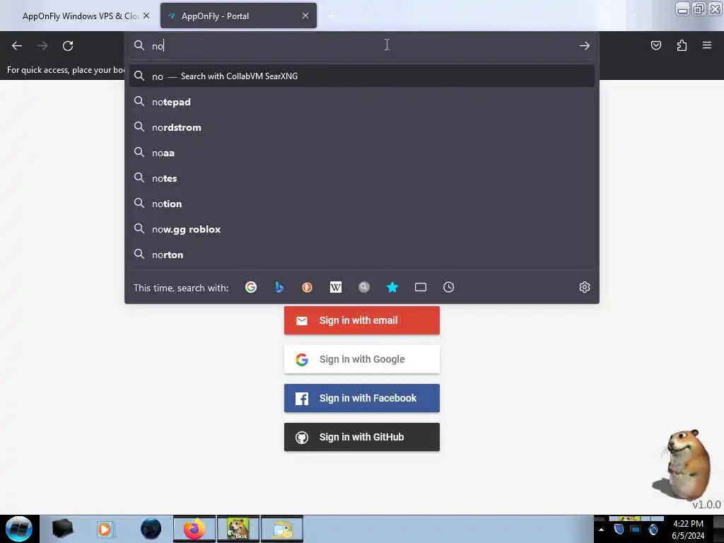The width and height of the screenshot is (724, 543).
Task: Launch media player from taskbar
Action: pyautogui.click(x=105, y=529)
